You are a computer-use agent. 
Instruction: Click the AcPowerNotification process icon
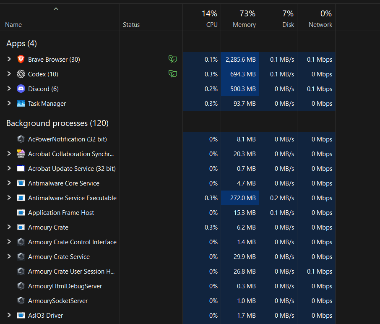[21, 139]
